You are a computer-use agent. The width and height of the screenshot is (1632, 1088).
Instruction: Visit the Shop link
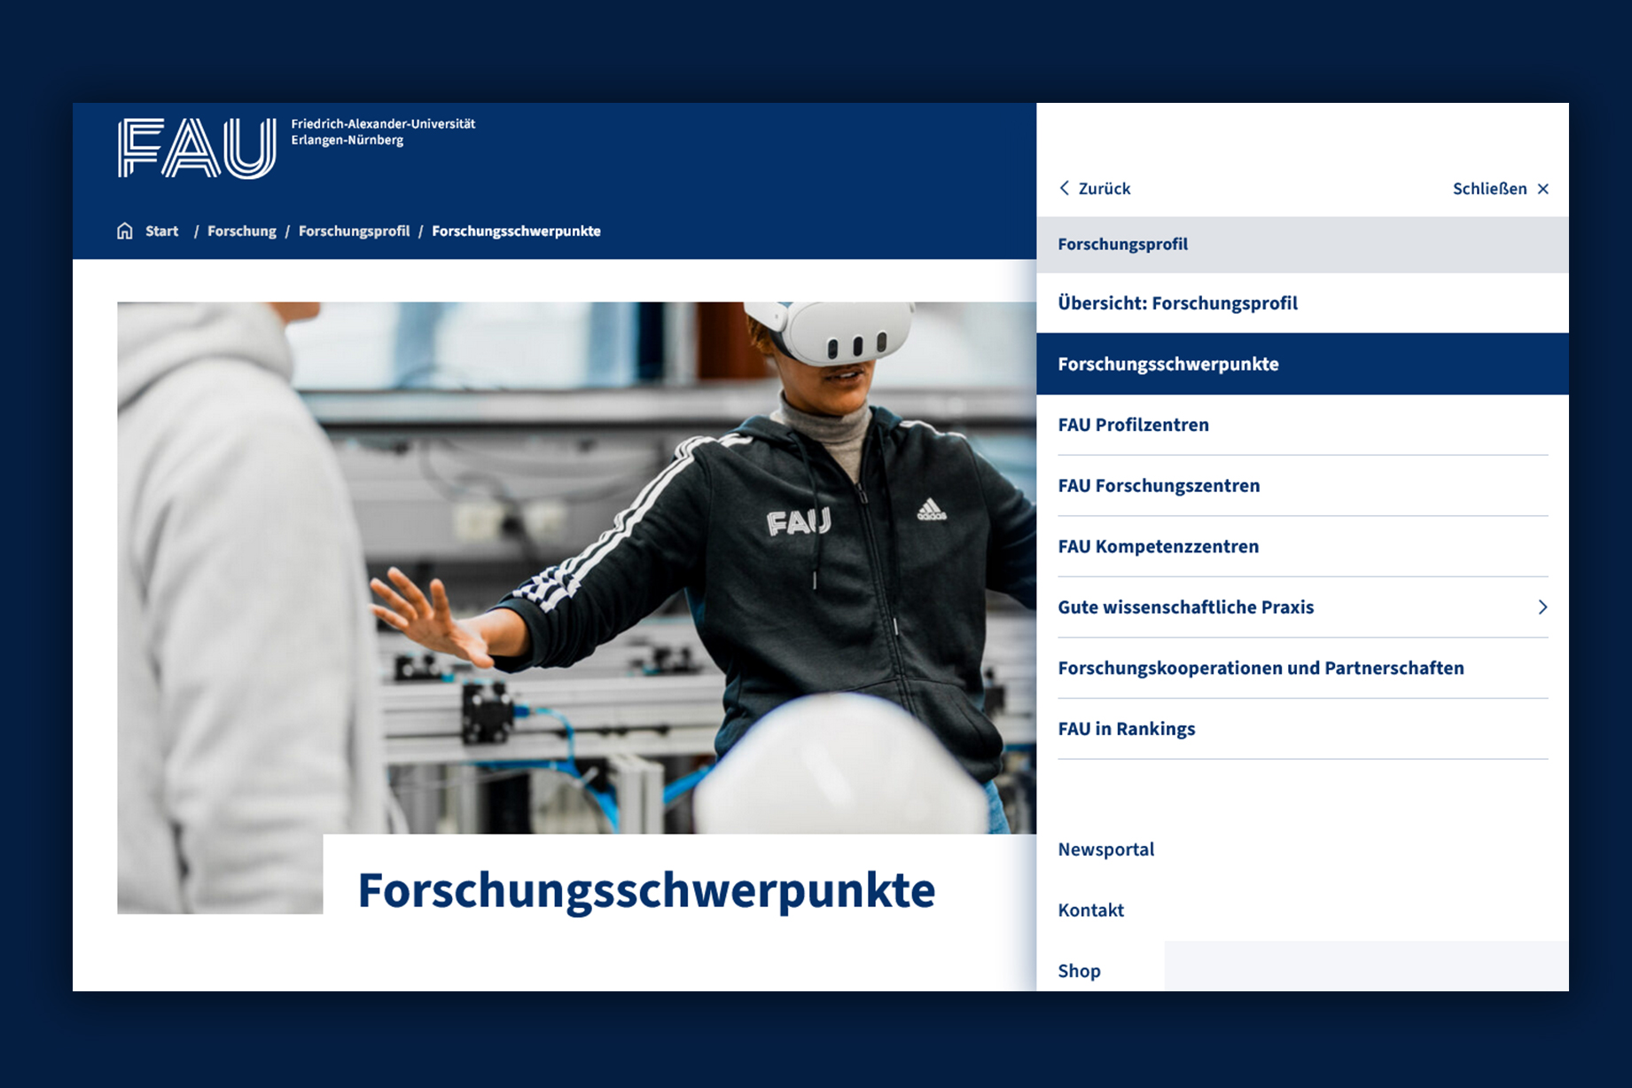pyautogui.click(x=1079, y=971)
